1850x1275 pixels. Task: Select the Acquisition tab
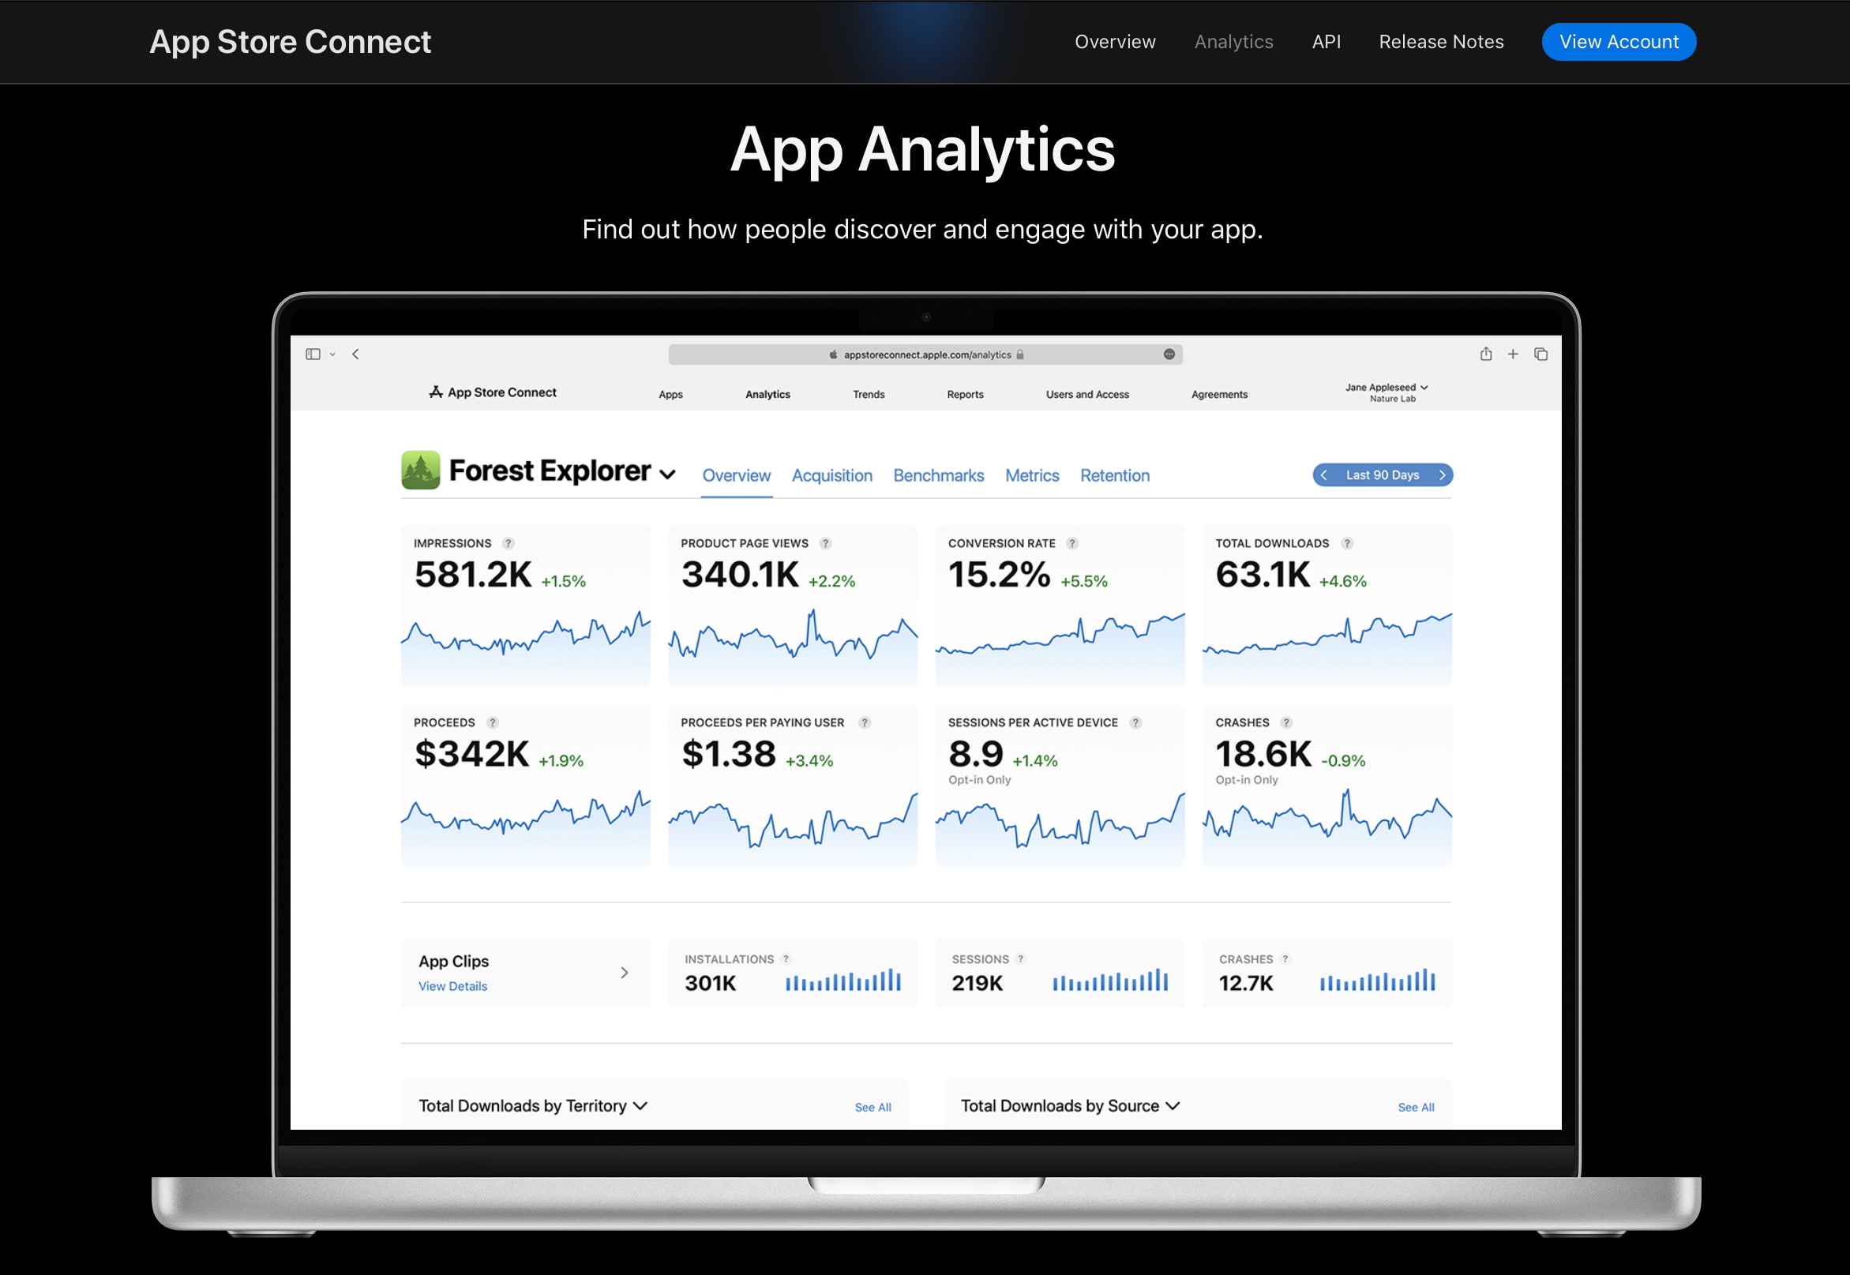click(832, 475)
